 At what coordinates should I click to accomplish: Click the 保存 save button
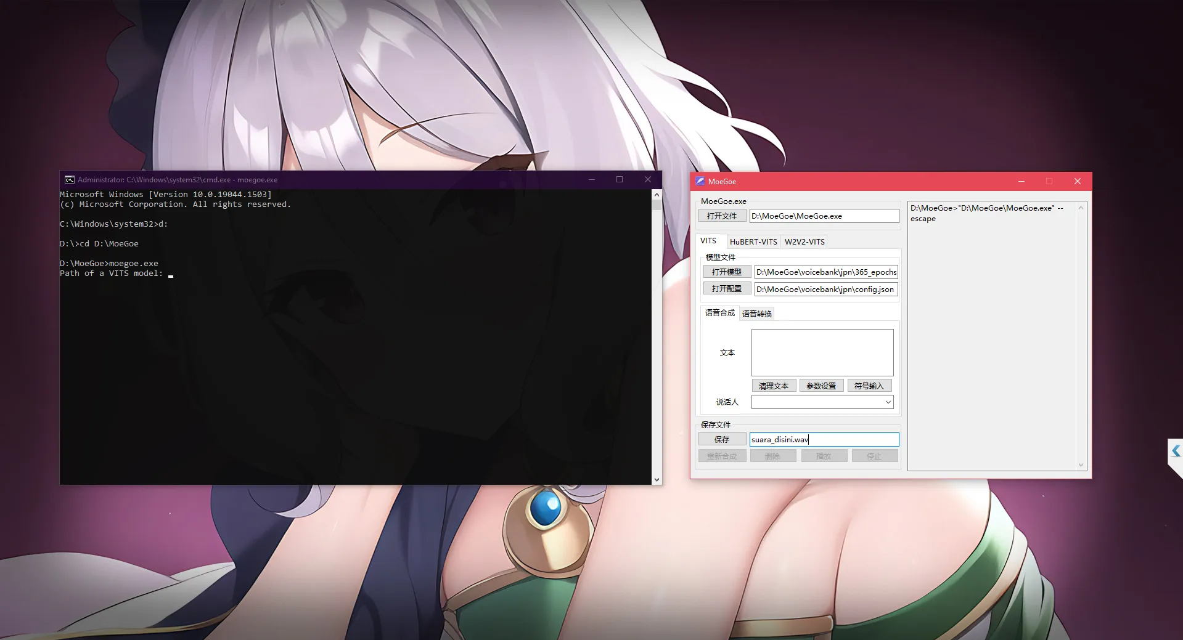click(x=722, y=439)
